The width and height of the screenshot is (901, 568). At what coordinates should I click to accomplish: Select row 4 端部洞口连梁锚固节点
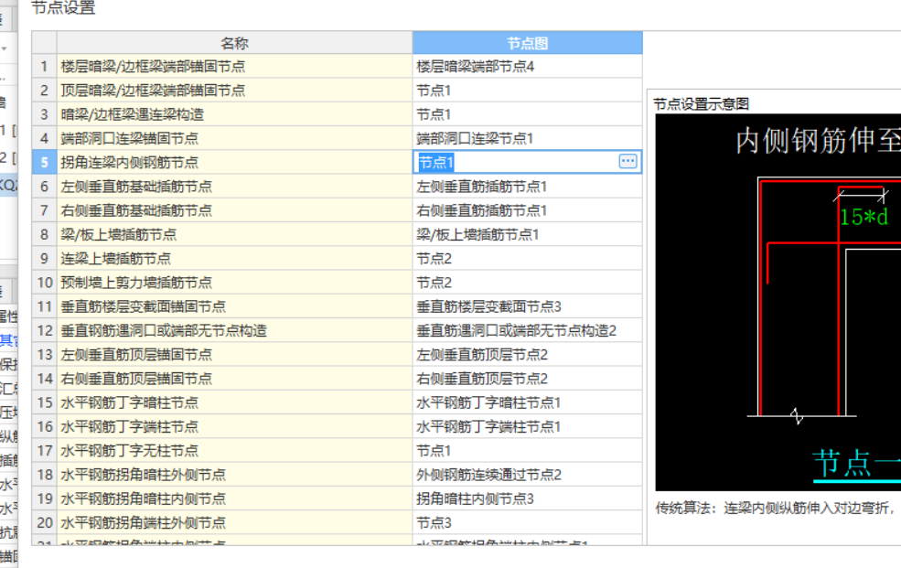click(x=234, y=138)
